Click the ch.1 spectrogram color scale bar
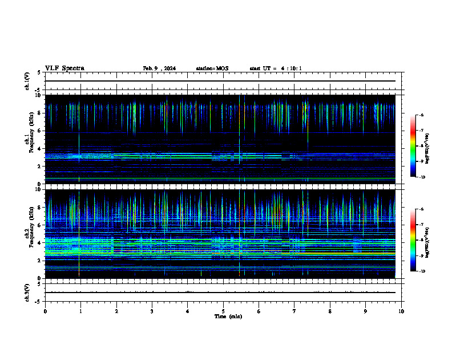The width and height of the screenshot is (452, 349). (x=413, y=146)
